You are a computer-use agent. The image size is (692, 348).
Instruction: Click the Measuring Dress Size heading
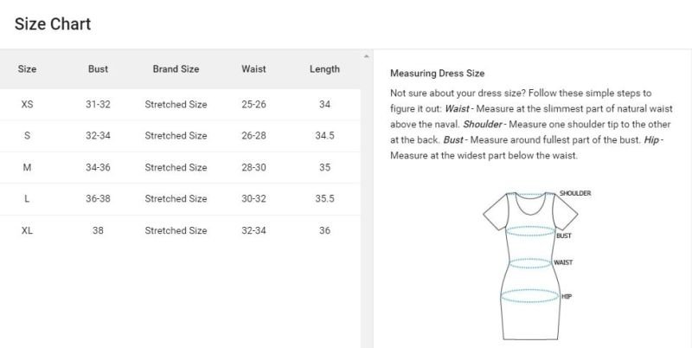pos(437,74)
